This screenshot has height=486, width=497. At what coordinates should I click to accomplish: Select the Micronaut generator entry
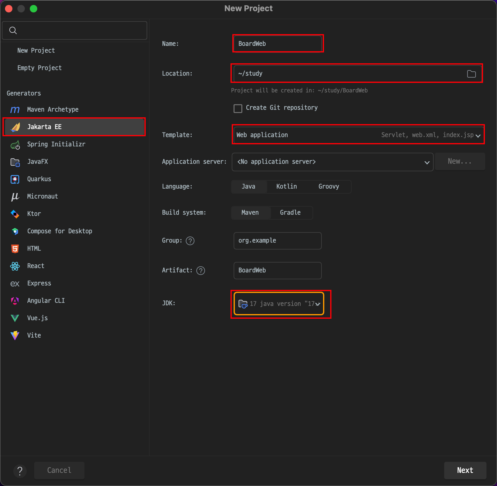click(74, 196)
